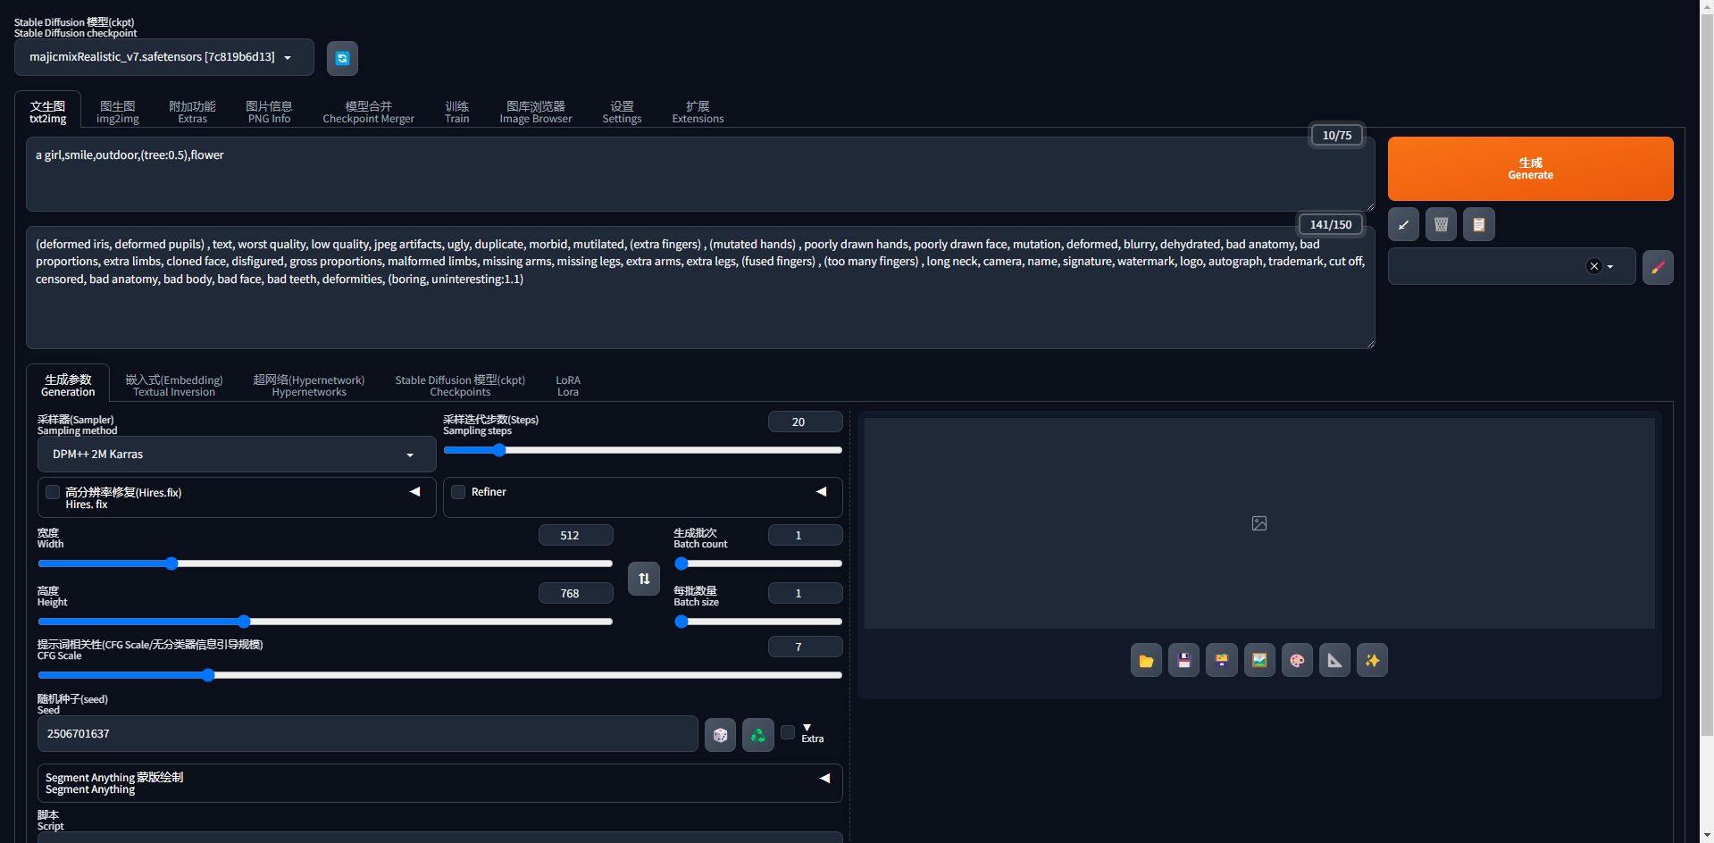Click the CFG Scale value field 7
1714x843 pixels.
805,647
